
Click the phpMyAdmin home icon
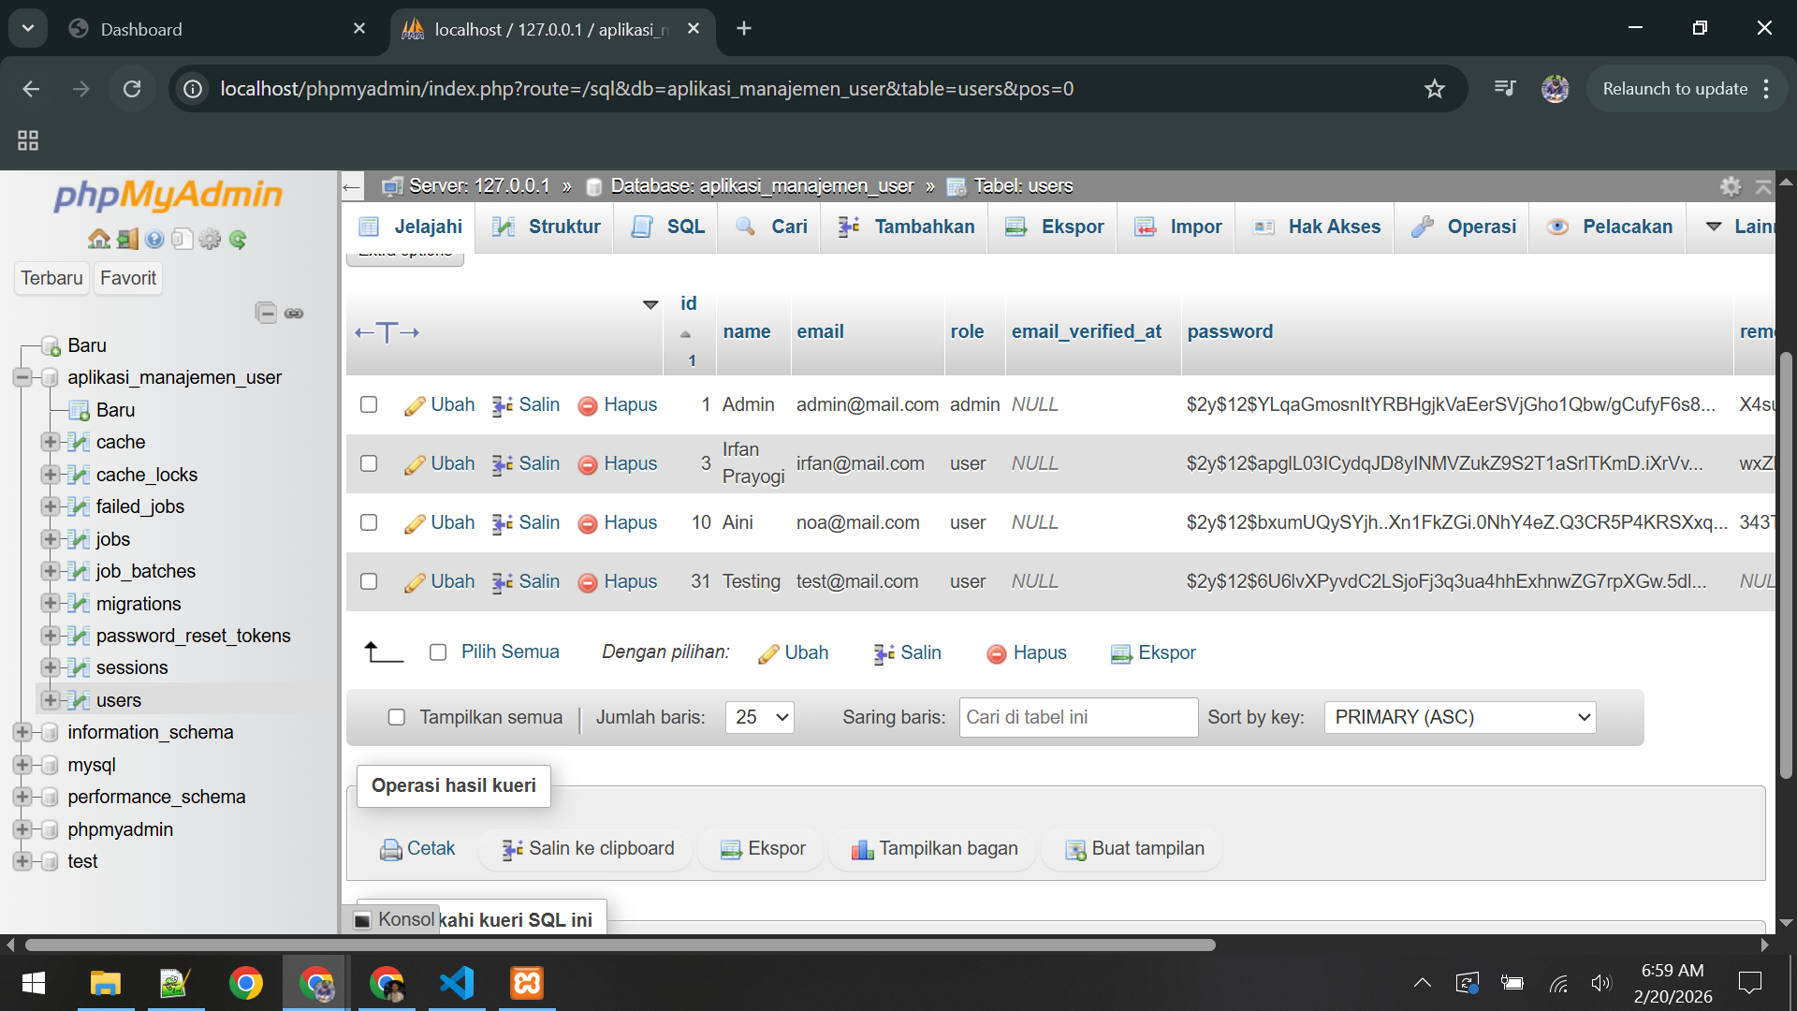tap(98, 240)
